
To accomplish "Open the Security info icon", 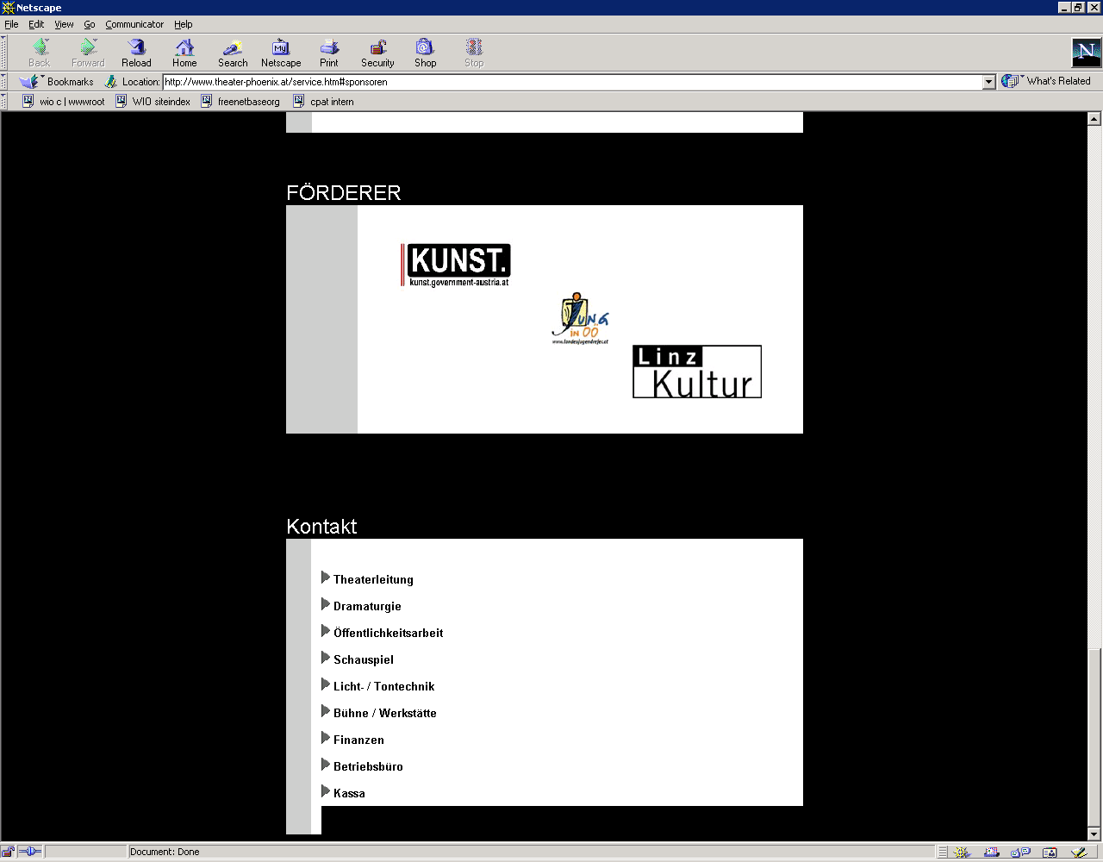I will coord(377,53).
